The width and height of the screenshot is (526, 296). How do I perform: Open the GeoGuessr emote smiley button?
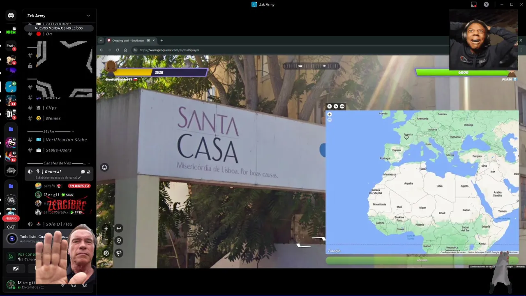tap(104, 167)
